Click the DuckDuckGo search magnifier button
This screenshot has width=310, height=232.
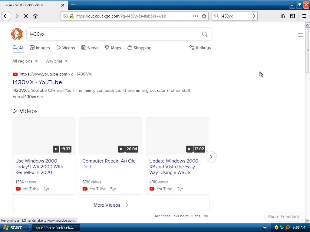coord(205,34)
